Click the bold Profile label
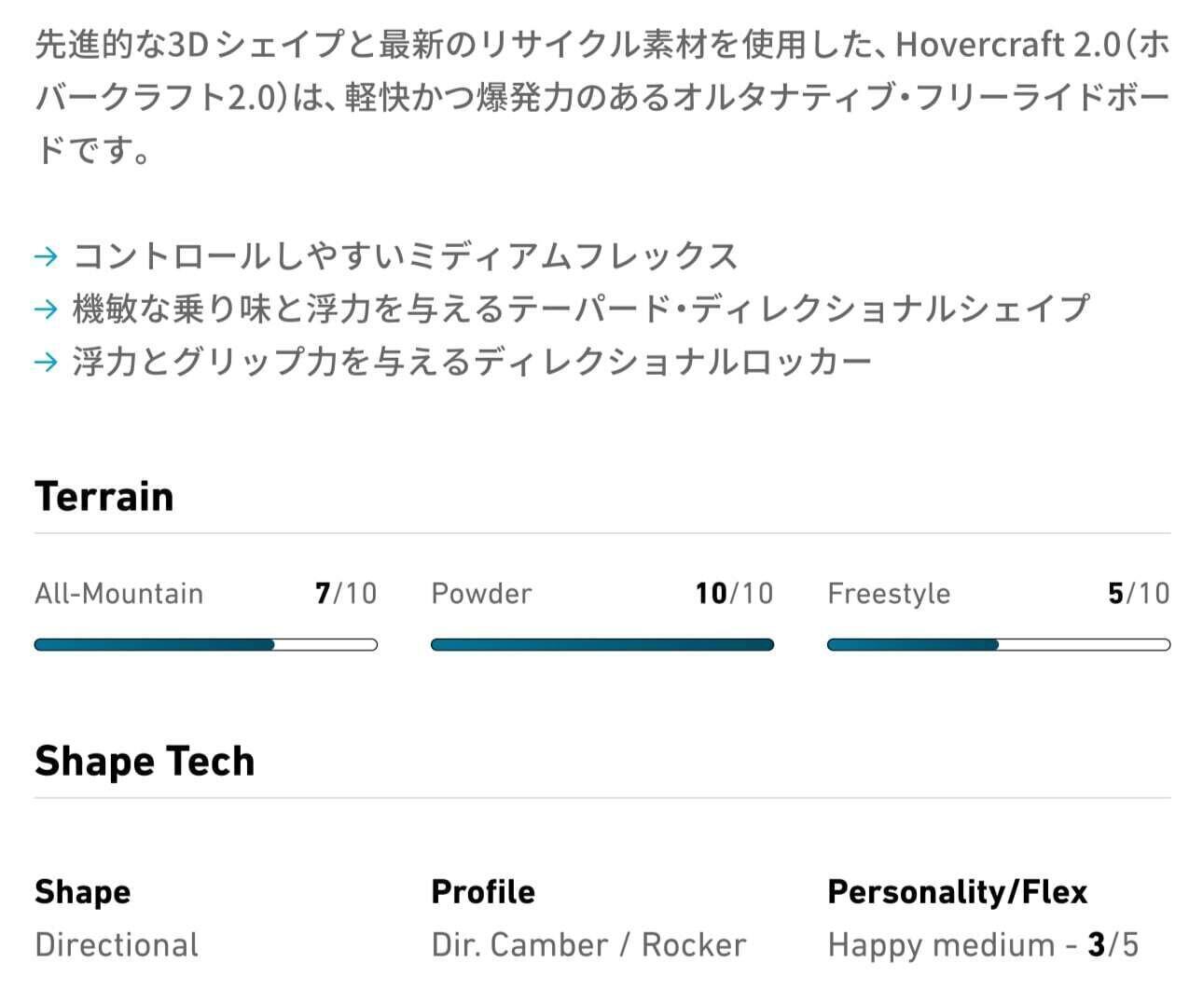This screenshot has width=1203, height=990. 483,892
